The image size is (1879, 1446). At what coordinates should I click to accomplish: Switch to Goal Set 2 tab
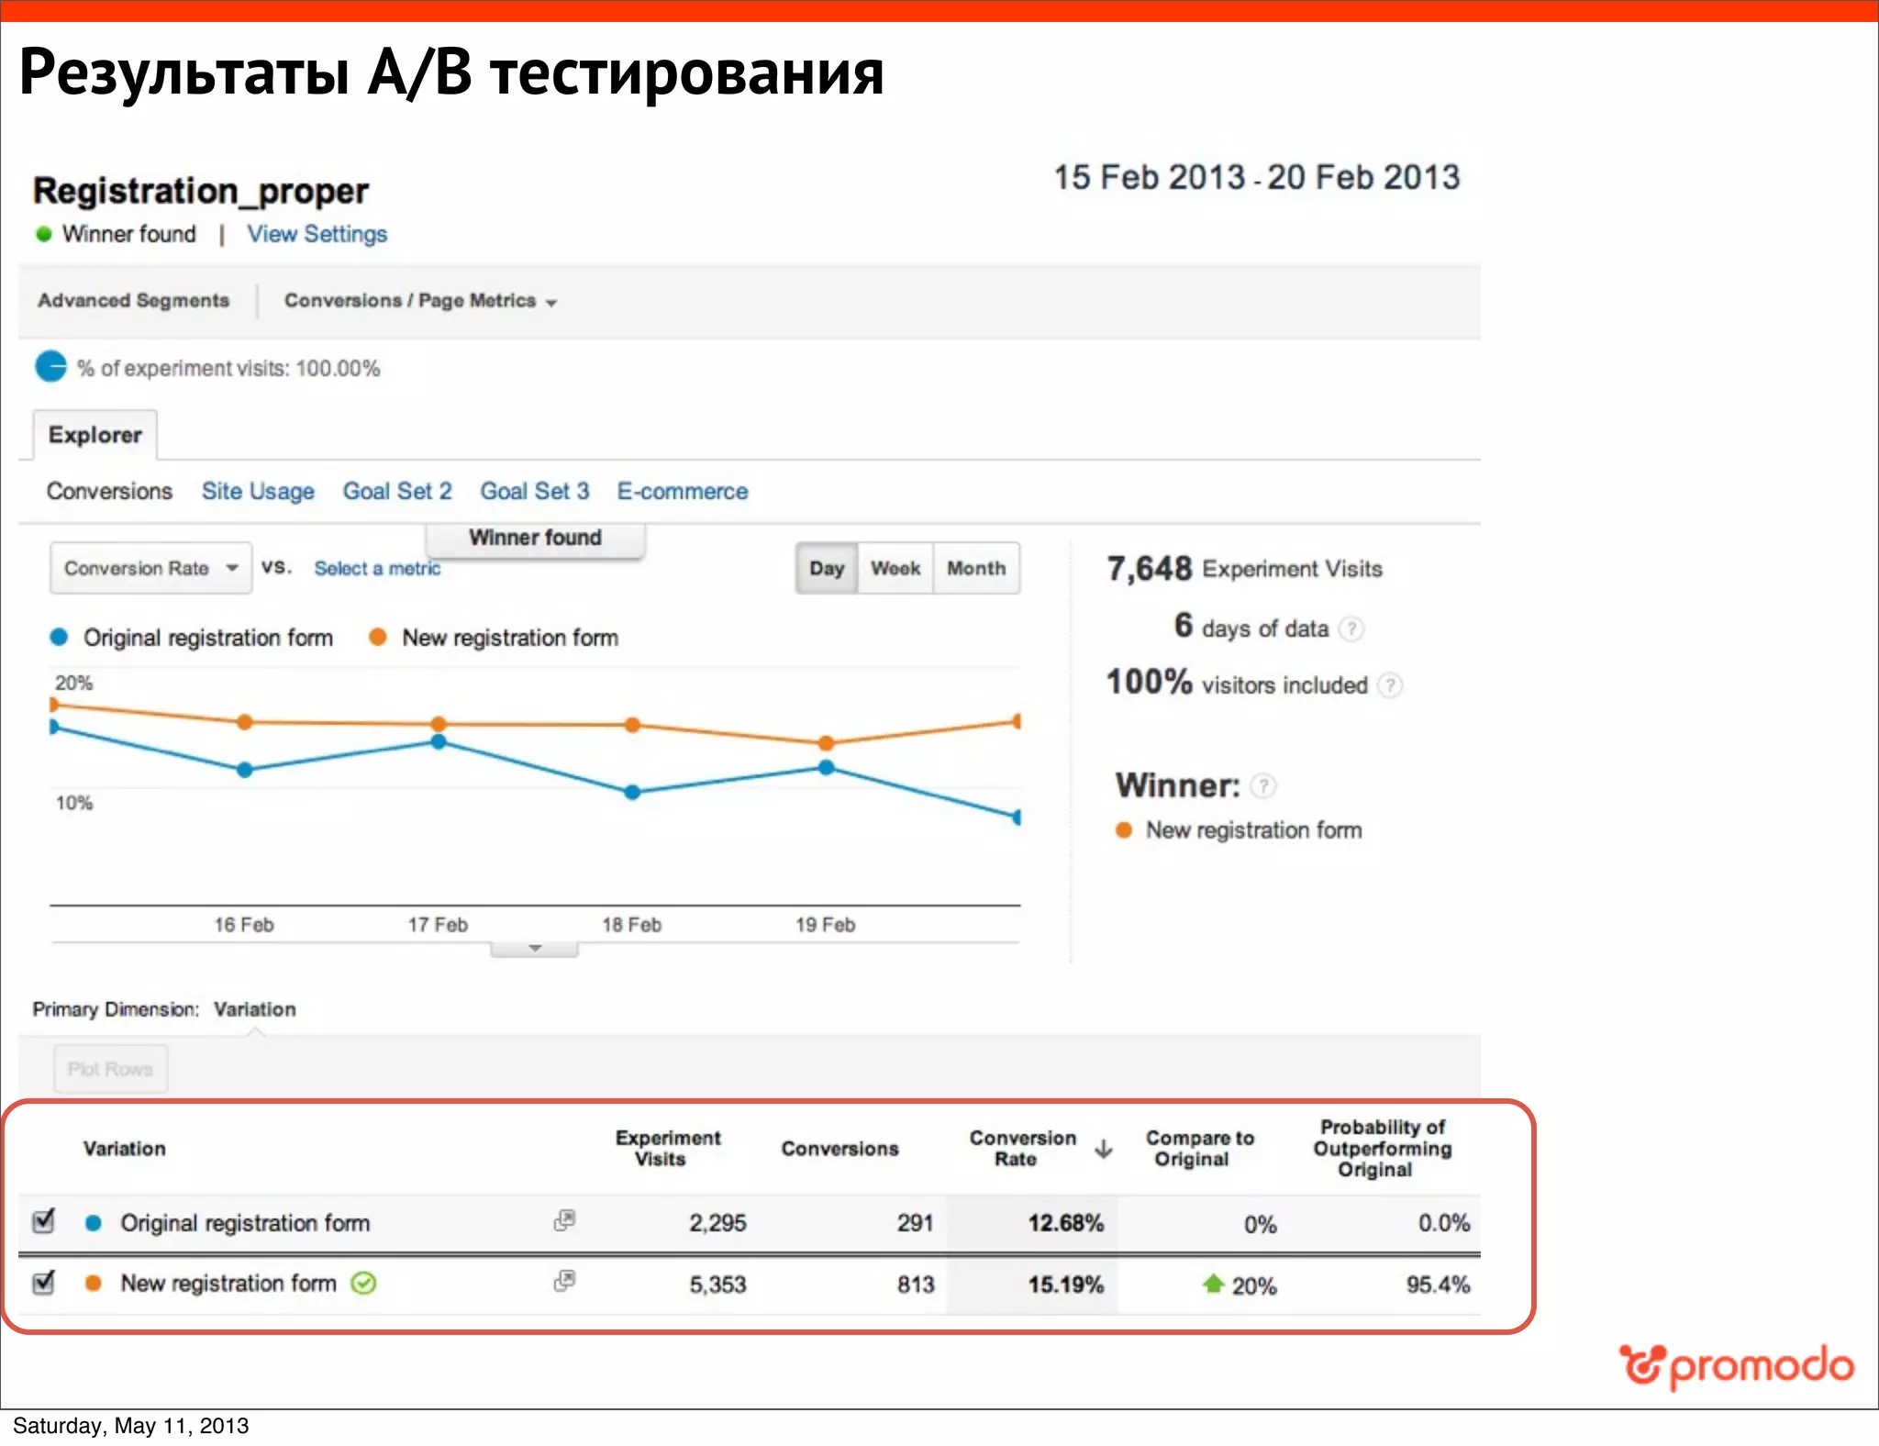pos(397,492)
